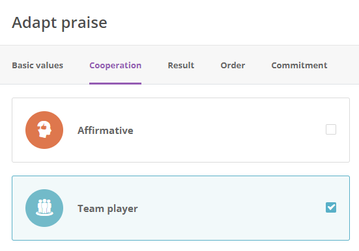Switch to the Result tab
This screenshot has height=251, width=359.
(x=181, y=66)
